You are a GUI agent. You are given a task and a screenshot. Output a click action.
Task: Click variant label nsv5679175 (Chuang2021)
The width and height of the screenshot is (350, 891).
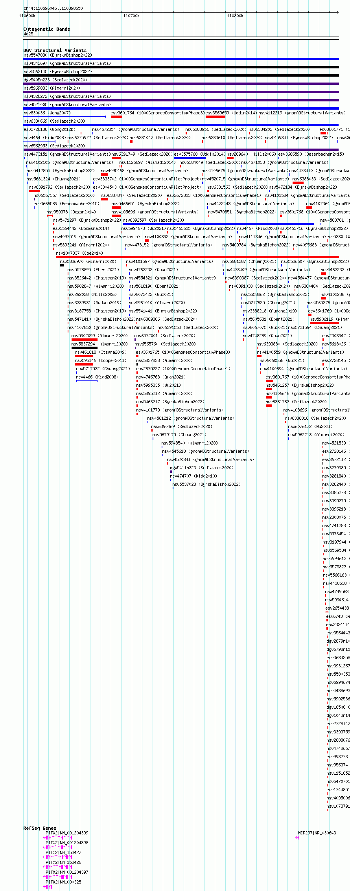pyautogui.click(x=180, y=435)
